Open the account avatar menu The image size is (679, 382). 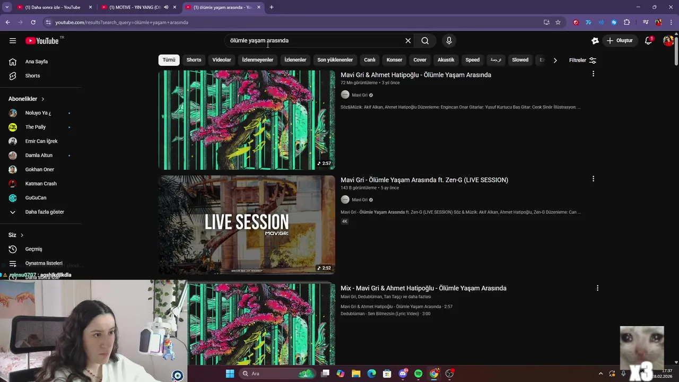coord(668,40)
